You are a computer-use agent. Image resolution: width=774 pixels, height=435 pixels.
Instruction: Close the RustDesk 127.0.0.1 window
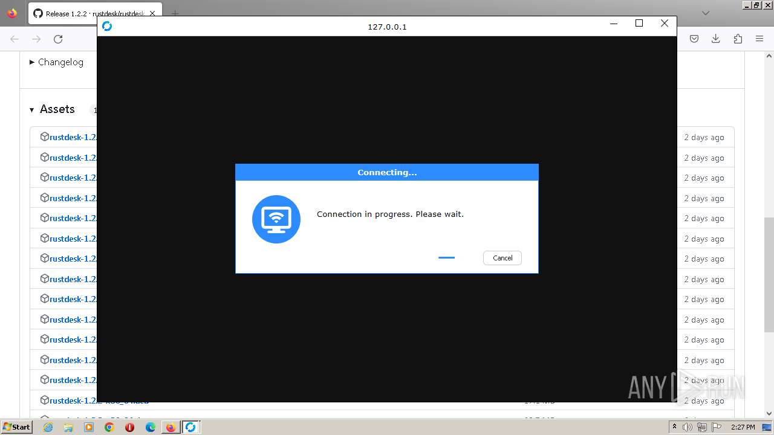click(x=665, y=24)
